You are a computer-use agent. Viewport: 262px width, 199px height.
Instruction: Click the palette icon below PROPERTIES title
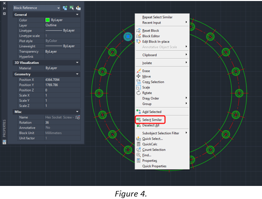click(x=4, y=142)
